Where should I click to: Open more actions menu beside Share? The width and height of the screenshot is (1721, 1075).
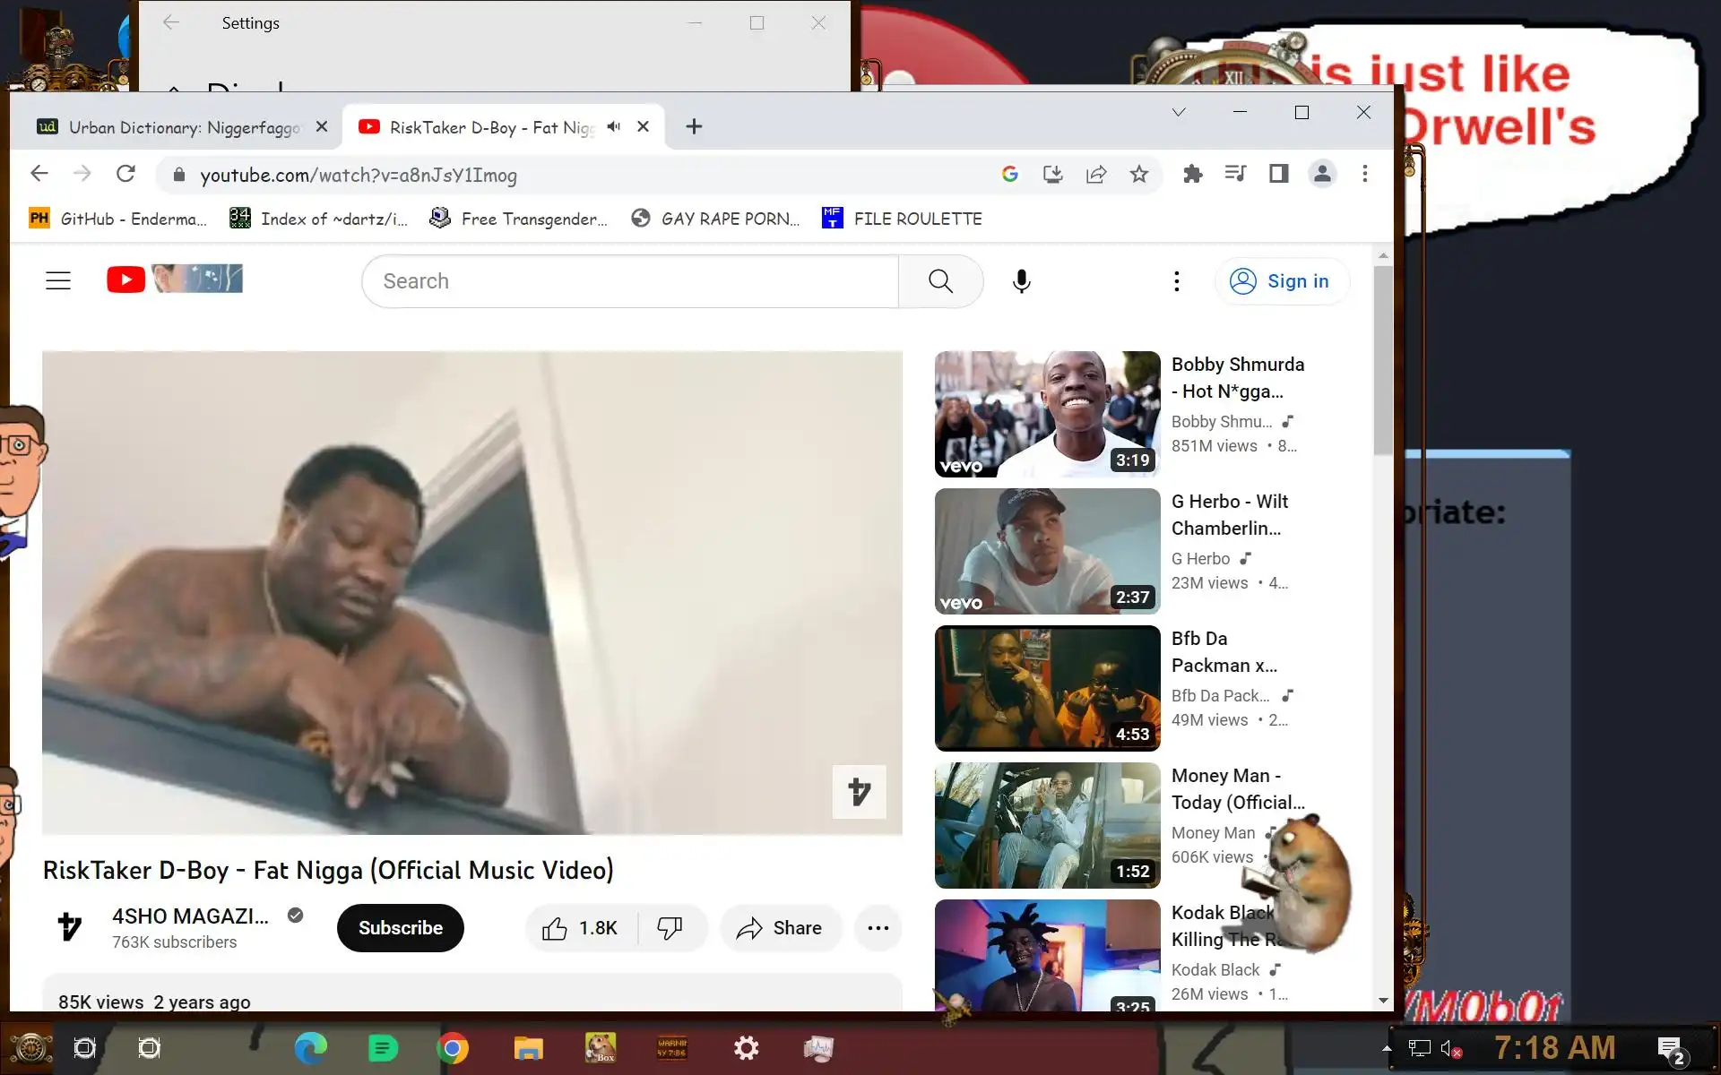tap(878, 928)
